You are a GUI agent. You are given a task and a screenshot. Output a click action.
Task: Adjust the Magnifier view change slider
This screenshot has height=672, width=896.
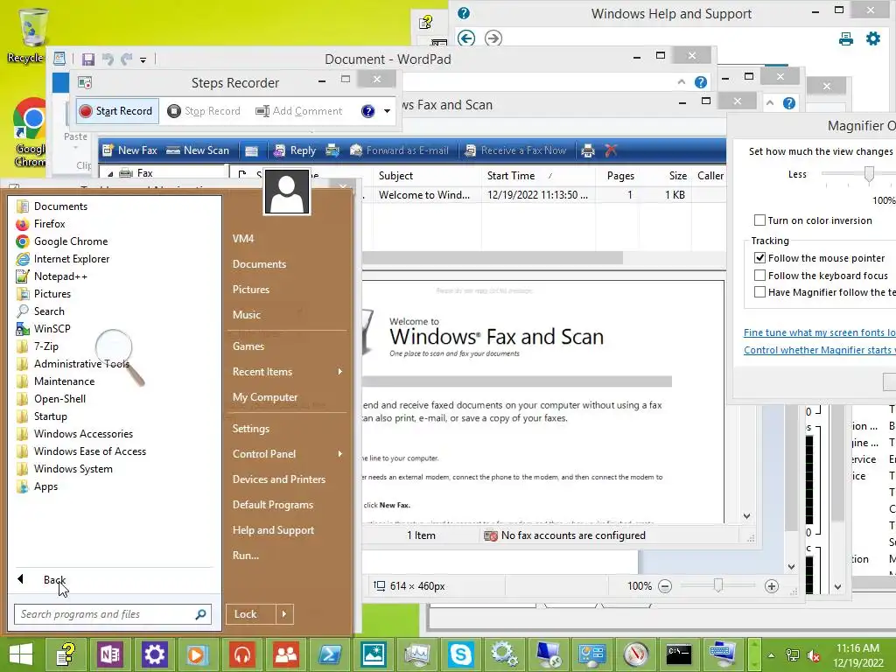click(869, 174)
